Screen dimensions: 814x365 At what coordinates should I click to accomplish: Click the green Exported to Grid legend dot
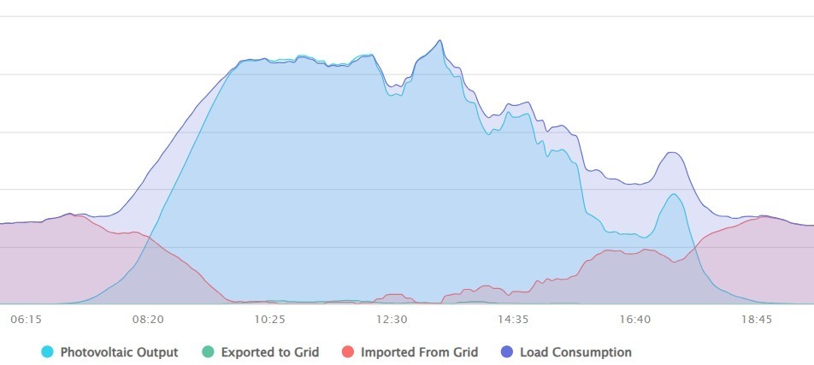tap(208, 352)
